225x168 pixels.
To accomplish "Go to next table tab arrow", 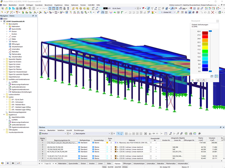I will pyautogui.click(x=53, y=163).
